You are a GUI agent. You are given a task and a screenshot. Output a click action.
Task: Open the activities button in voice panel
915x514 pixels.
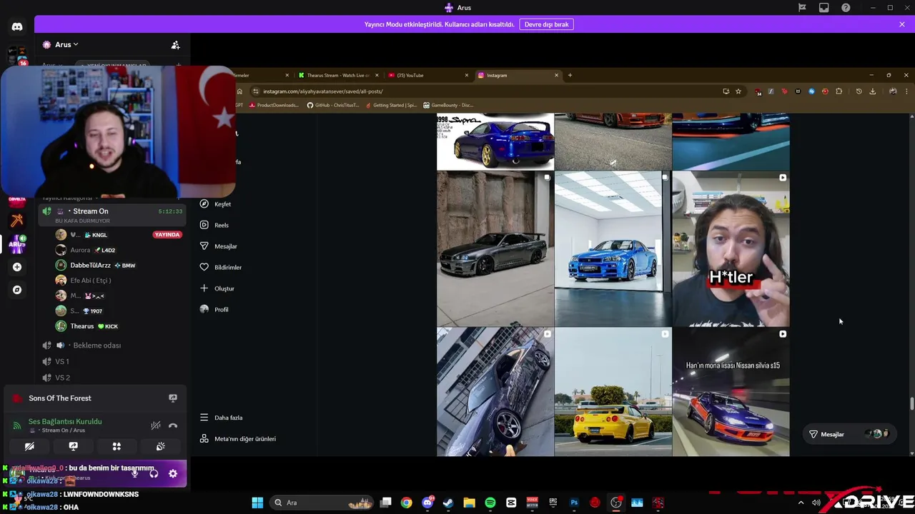[x=117, y=446]
